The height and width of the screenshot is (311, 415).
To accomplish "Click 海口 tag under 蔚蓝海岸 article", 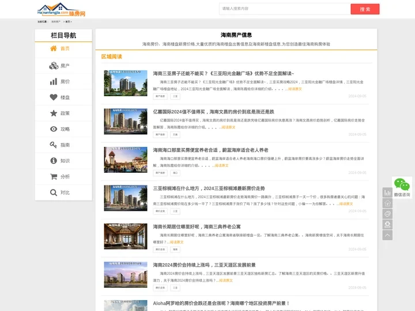I will tap(175, 173).
